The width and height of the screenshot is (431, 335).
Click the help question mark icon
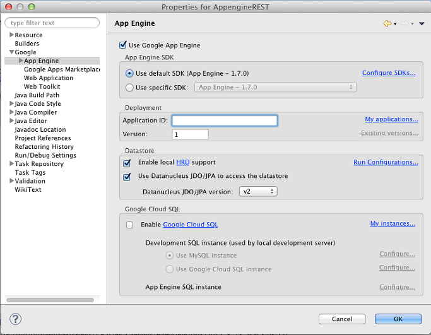tap(15, 319)
